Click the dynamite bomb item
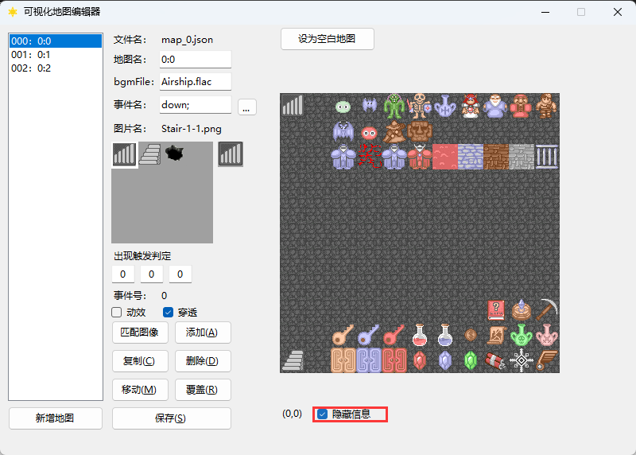 click(495, 360)
